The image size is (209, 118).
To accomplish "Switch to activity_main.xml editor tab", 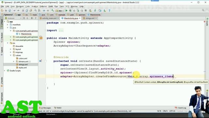I will (x=49, y=18).
